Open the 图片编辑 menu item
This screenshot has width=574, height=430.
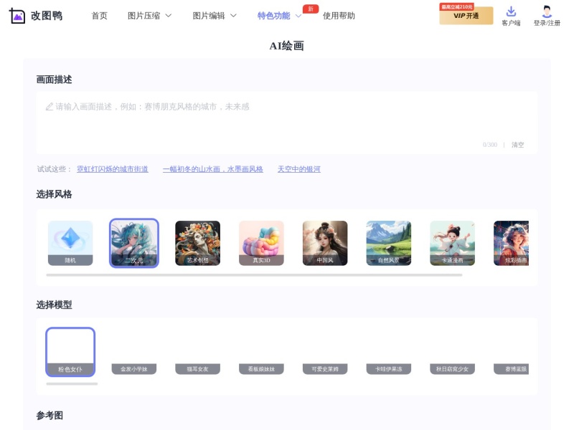209,16
